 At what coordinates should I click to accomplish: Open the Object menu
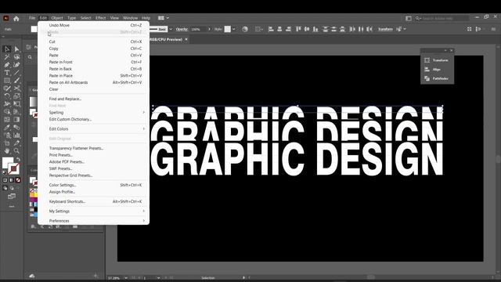(x=57, y=18)
